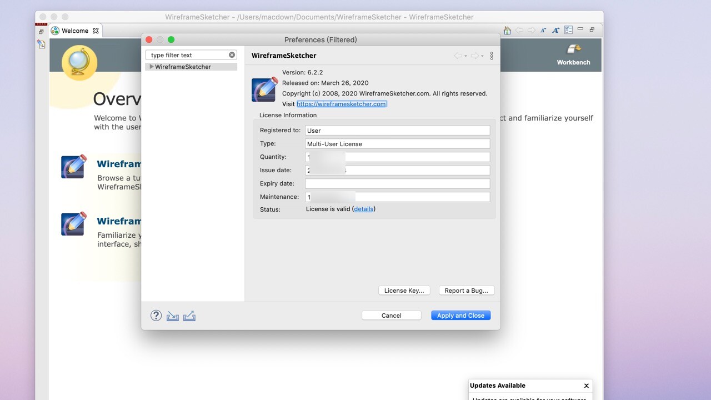Click the Report a Bug... button
The width and height of the screenshot is (711, 400).
tap(467, 291)
